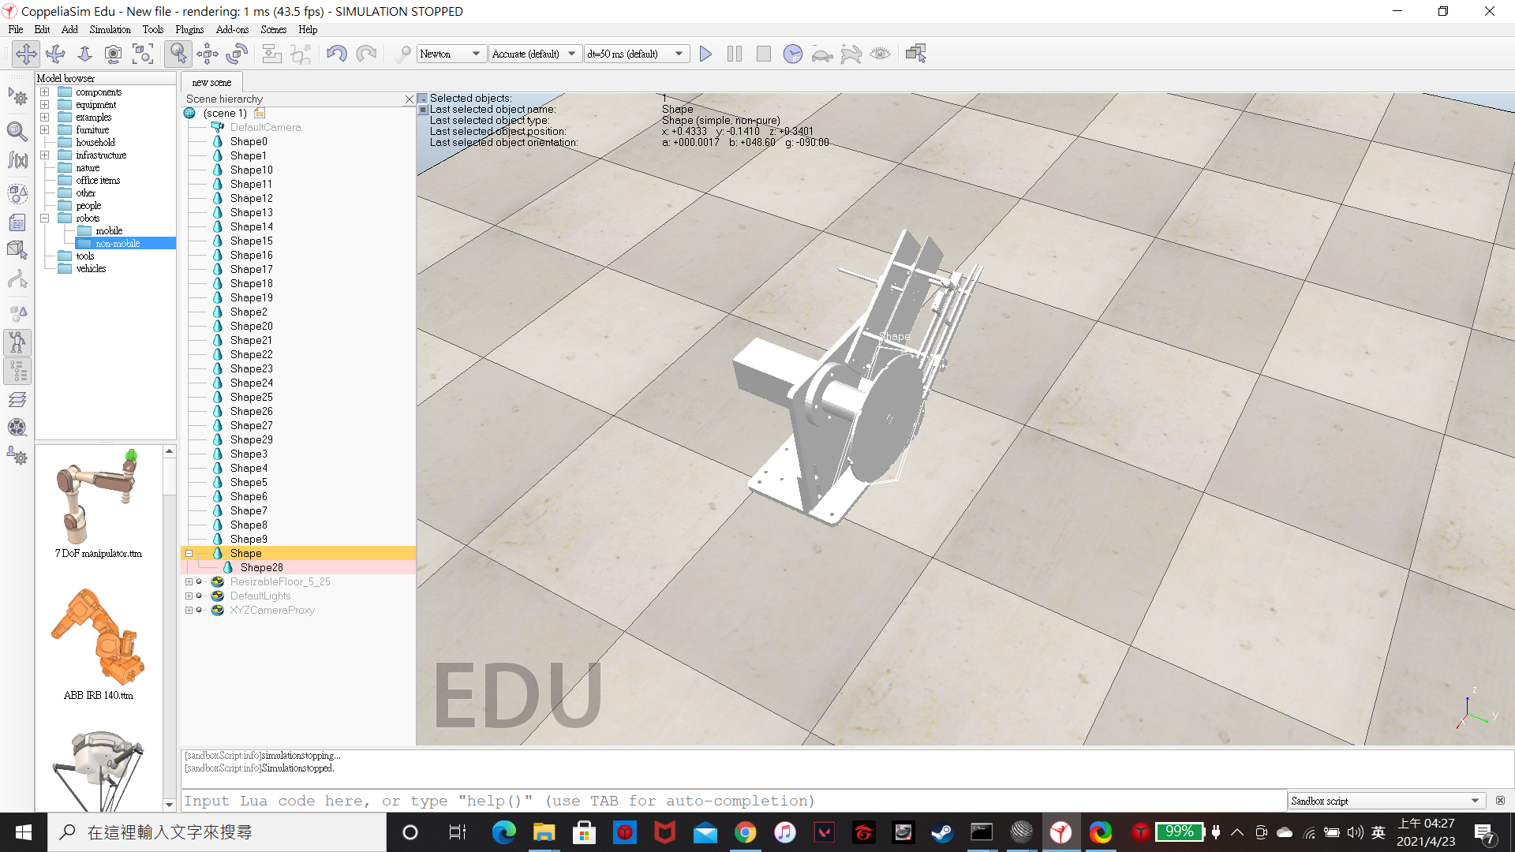Viewport: 1515px width, 852px height.
Task: Click the fit-to-view toolbar icon
Action: click(x=143, y=54)
